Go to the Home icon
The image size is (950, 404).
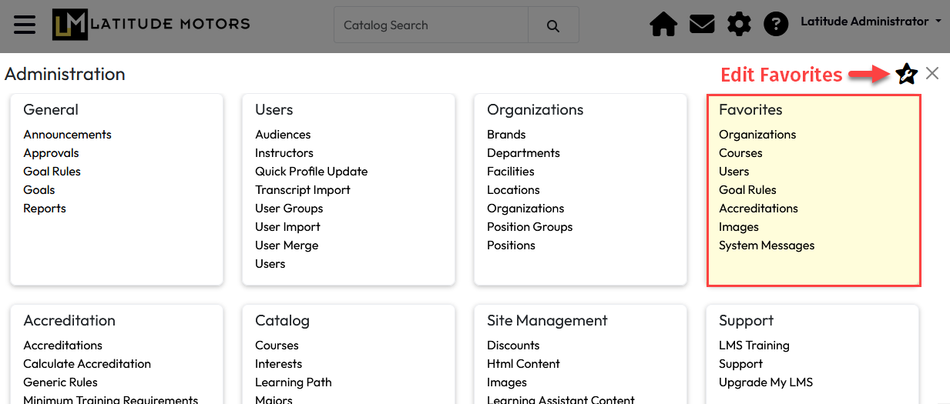(663, 25)
